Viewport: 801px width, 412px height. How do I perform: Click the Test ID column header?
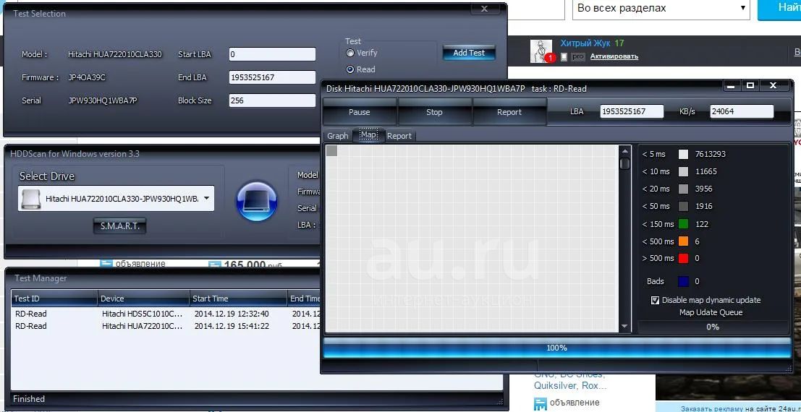(x=54, y=299)
